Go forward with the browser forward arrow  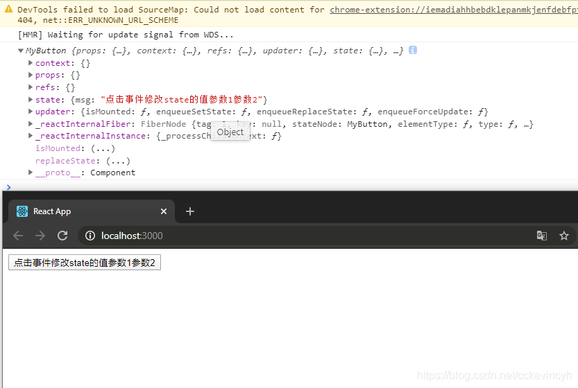pos(40,236)
